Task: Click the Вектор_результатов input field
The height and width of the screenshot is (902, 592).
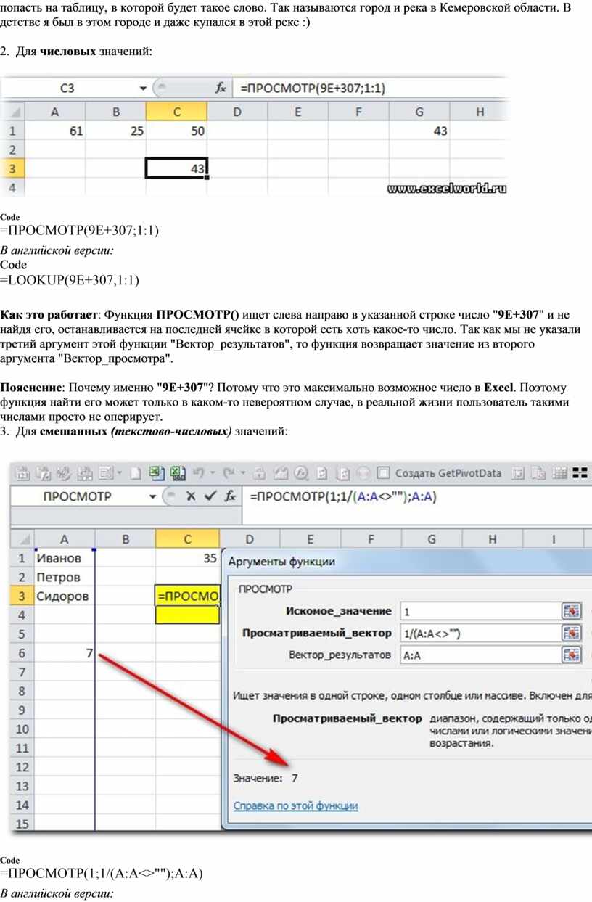Action: 480,655
